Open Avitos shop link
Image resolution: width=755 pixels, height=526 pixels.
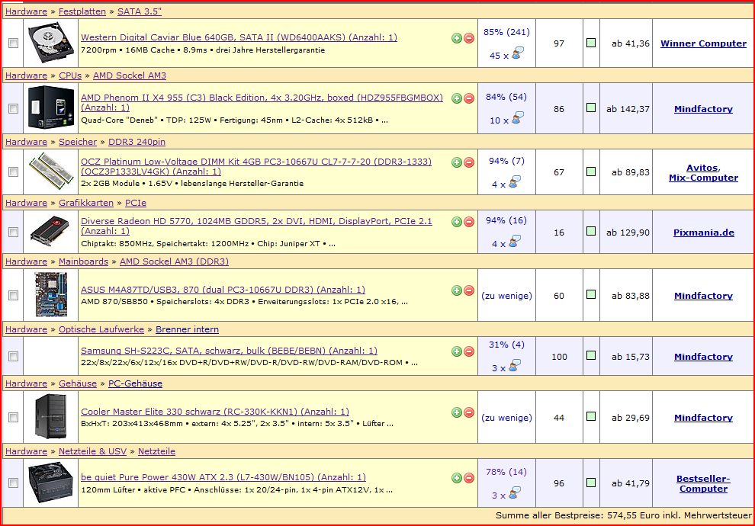pos(702,168)
